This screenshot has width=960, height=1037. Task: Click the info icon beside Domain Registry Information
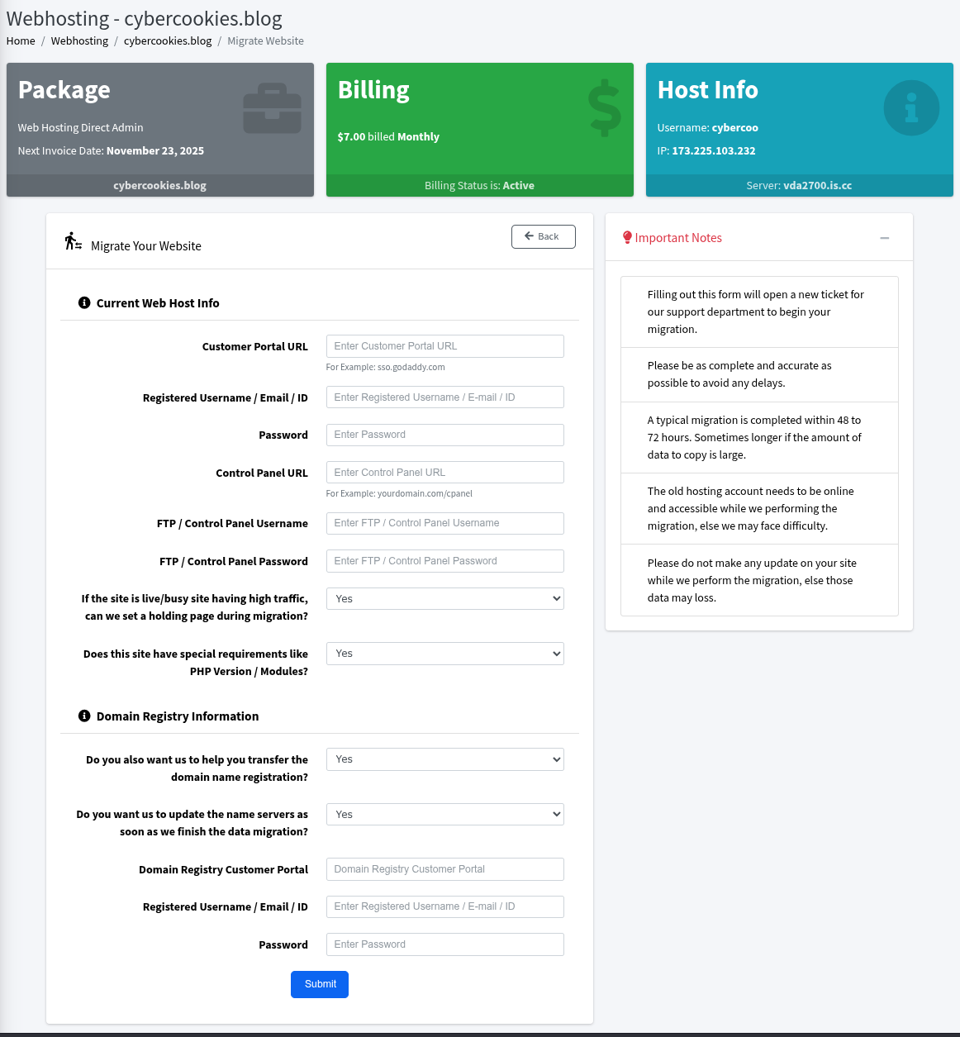click(x=84, y=716)
